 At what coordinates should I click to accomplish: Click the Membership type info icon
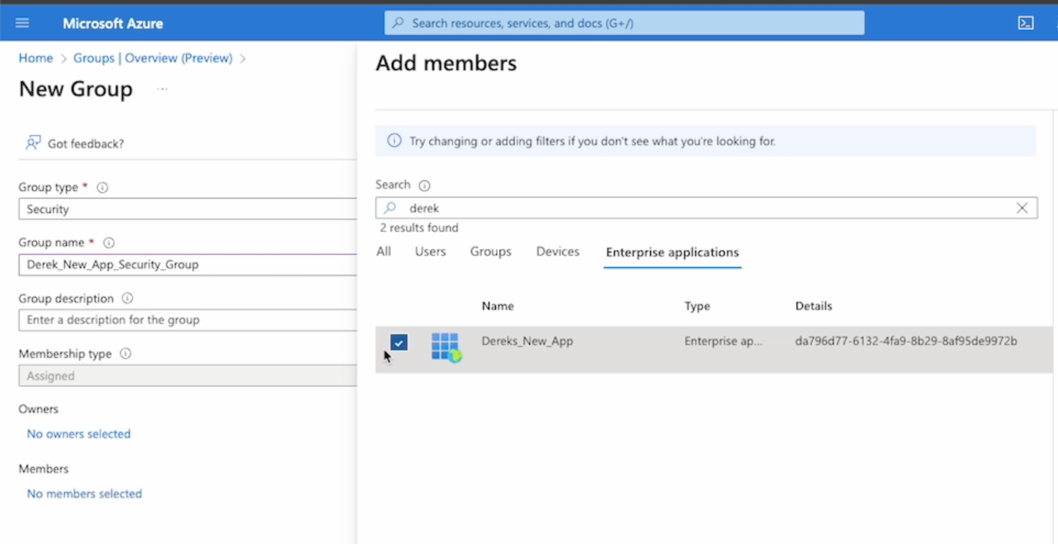125,354
